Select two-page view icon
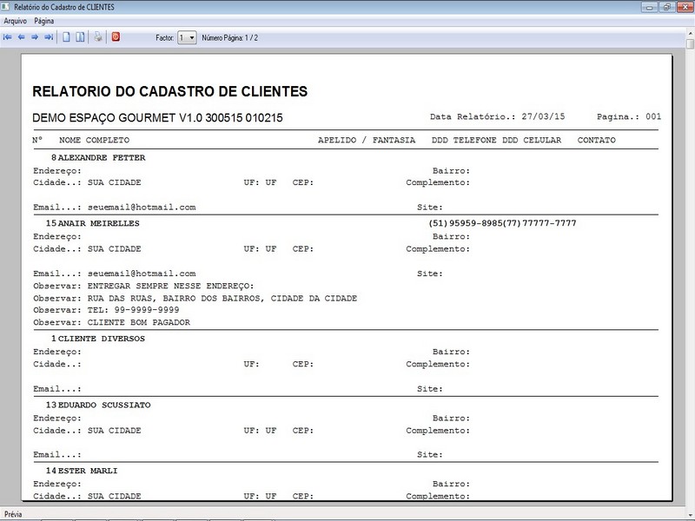The image size is (695, 521). click(x=80, y=37)
